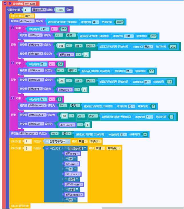Image resolution: width=184 pixels, height=209 pixels.
Task: Edit text field 年 in text join
Action: click(x=71, y=159)
